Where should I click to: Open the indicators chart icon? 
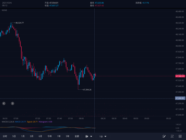(x=172, y=136)
